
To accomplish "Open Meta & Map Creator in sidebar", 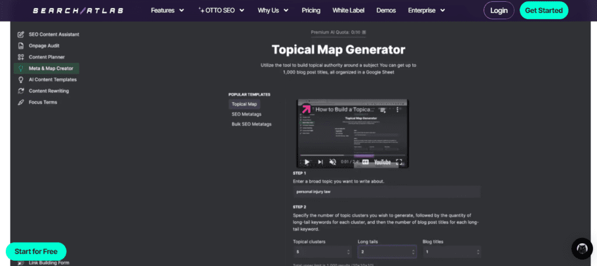I will pyautogui.click(x=47, y=69).
